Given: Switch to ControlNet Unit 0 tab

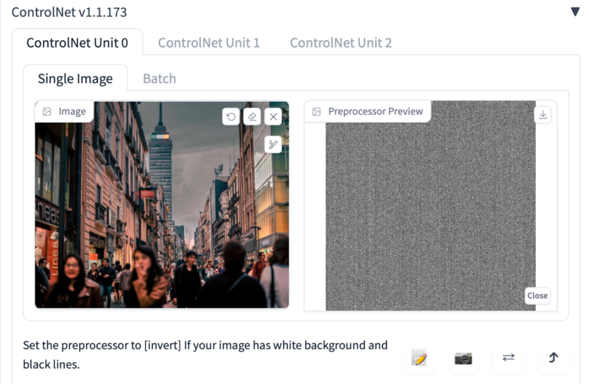Looking at the screenshot, I should 77,43.
